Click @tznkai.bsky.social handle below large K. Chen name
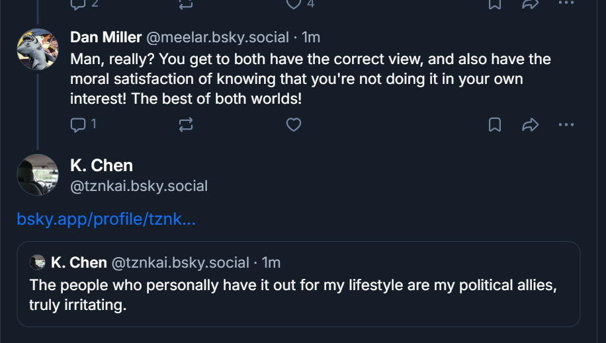Viewport: 606px width, 343px height. 139,186
